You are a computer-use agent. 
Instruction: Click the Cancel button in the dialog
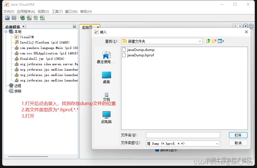click(x=238, y=143)
